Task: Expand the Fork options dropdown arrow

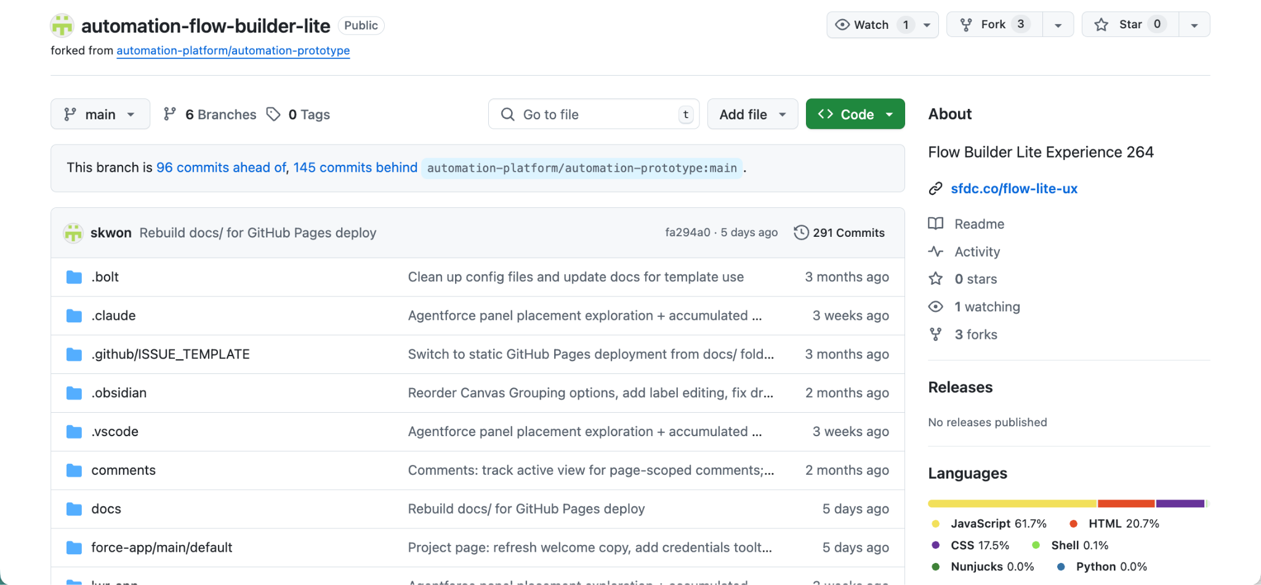Action: point(1058,25)
